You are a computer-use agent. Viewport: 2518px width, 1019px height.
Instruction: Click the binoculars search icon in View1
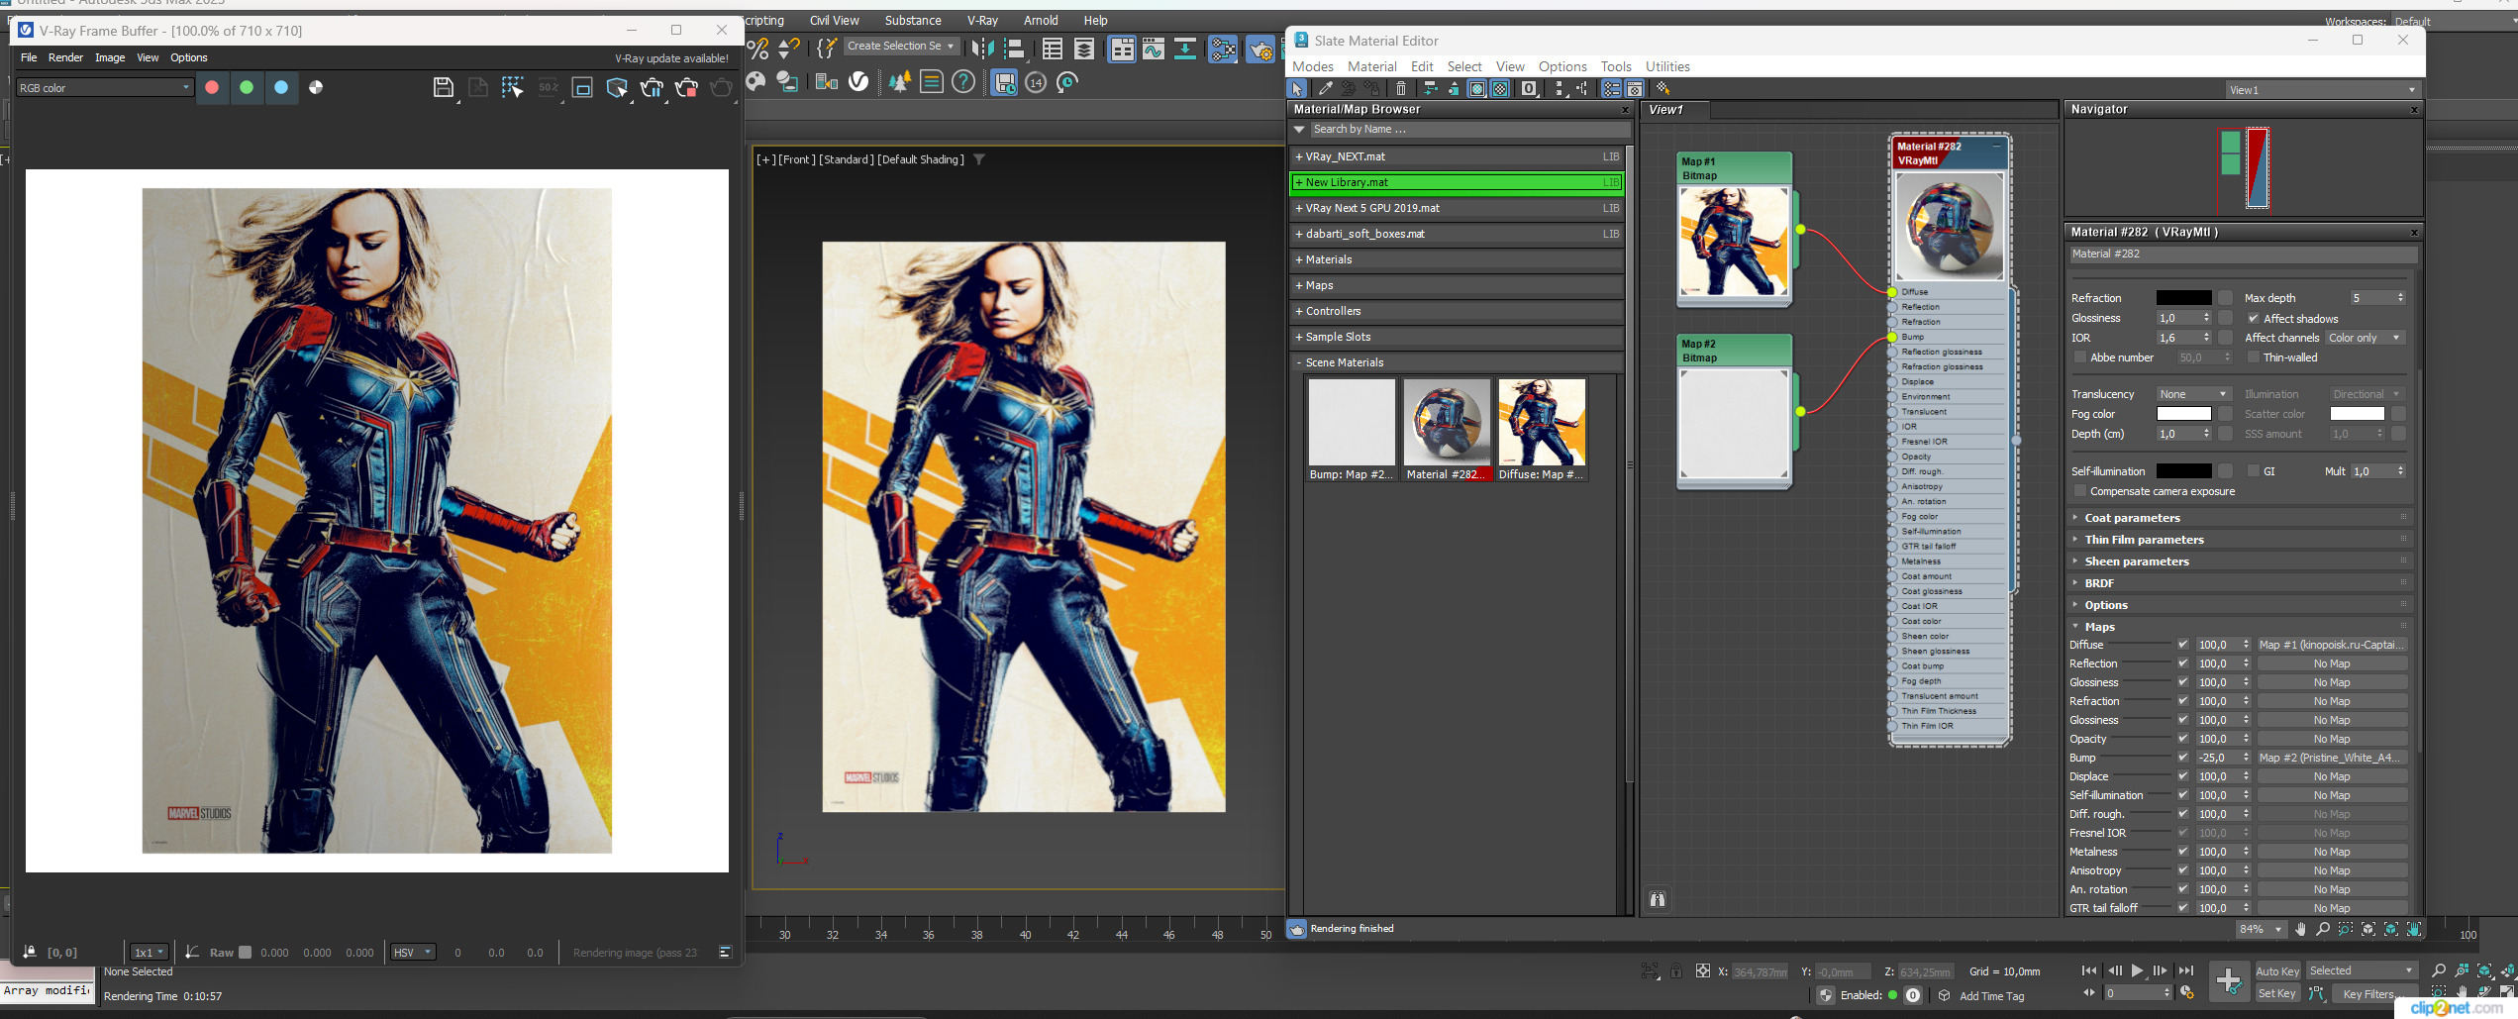1658,899
